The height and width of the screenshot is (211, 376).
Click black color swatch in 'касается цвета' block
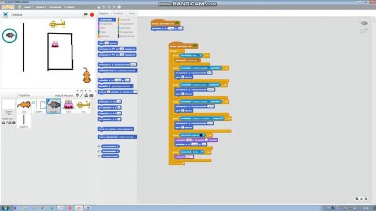pos(201,135)
